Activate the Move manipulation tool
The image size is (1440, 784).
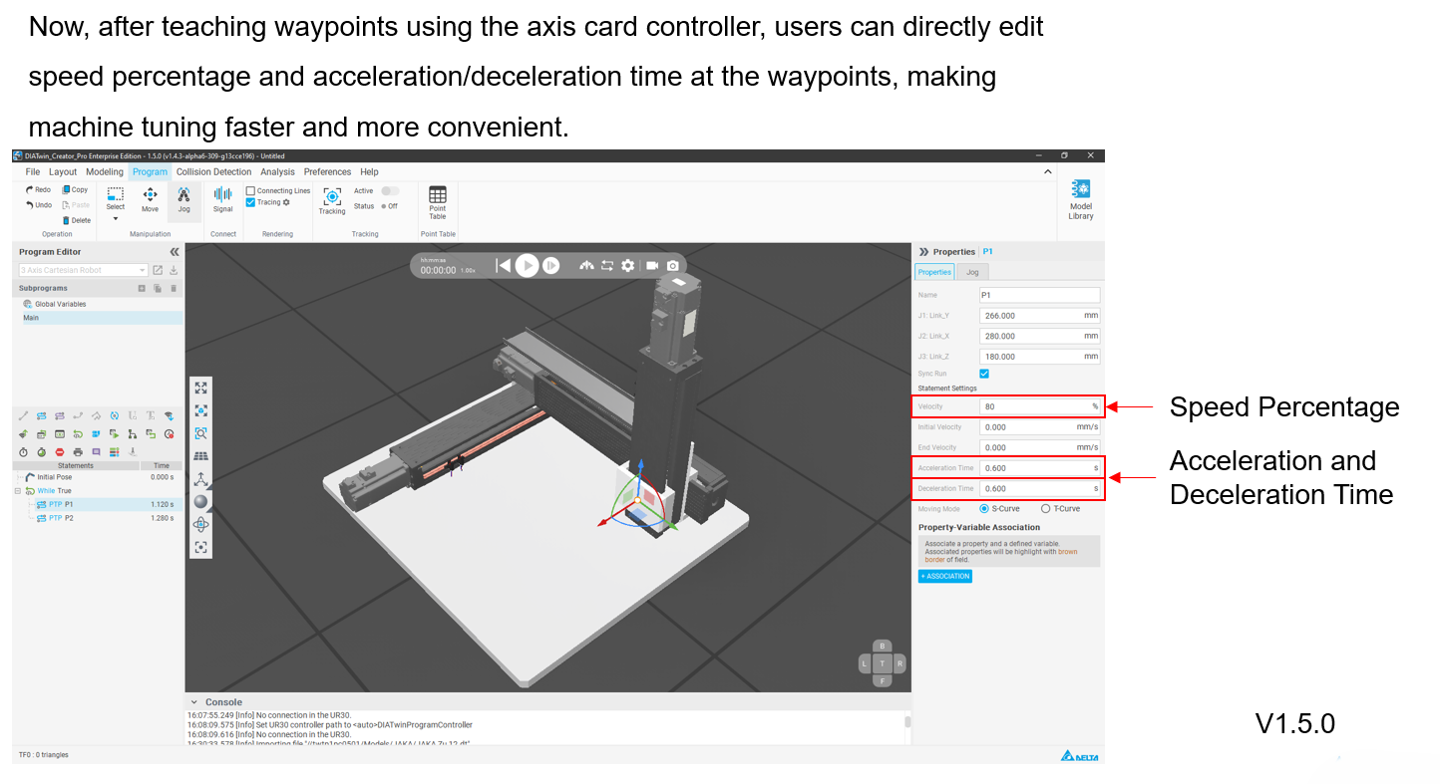[150, 199]
